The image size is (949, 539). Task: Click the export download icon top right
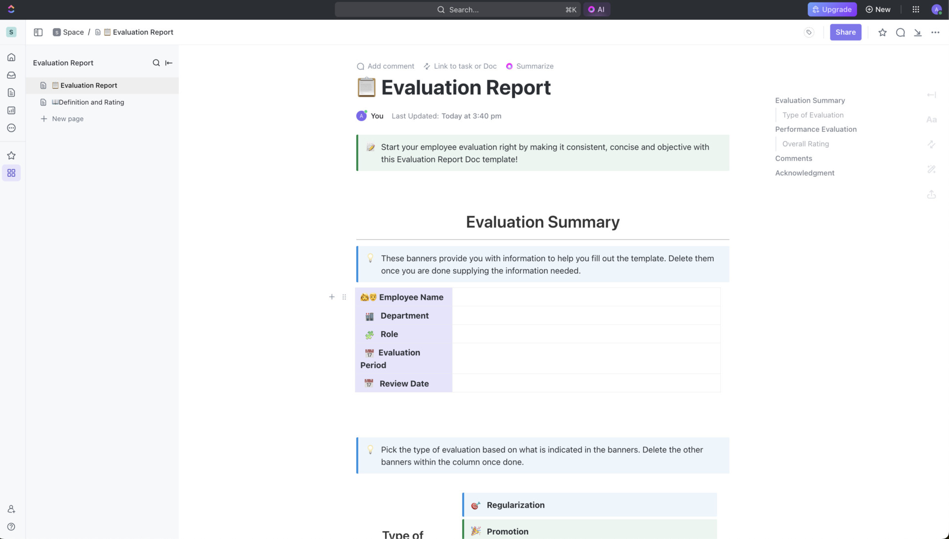point(918,32)
